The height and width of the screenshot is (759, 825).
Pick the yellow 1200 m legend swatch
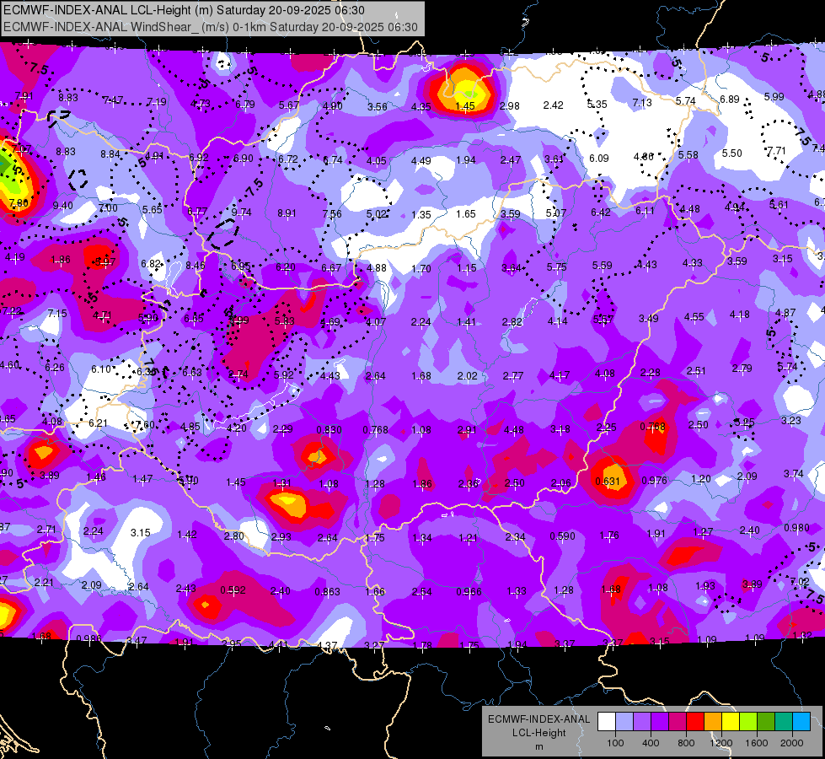[x=731, y=721]
